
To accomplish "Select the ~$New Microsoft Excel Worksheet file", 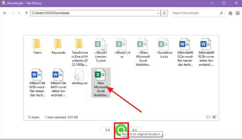I will click(x=143, y=52).
